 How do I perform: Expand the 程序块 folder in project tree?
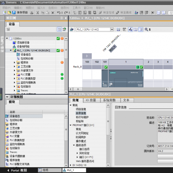[14, 63]
